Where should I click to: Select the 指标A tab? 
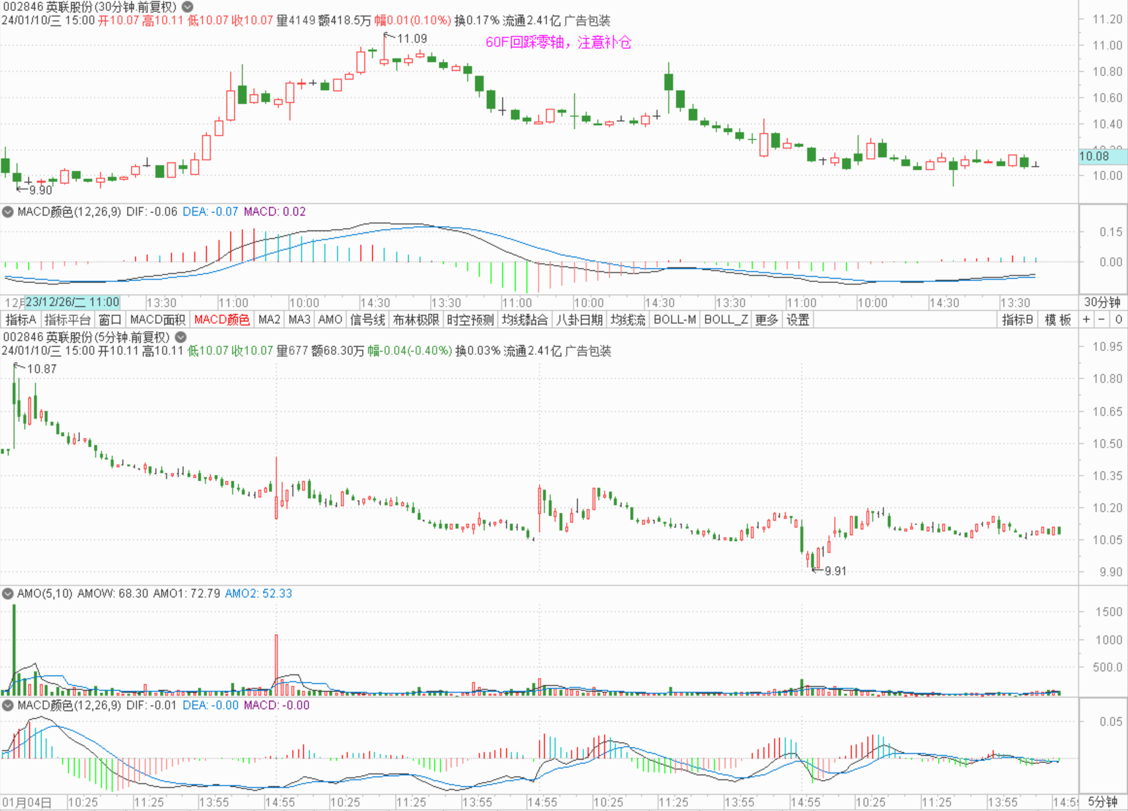click(x=21, y=319)
